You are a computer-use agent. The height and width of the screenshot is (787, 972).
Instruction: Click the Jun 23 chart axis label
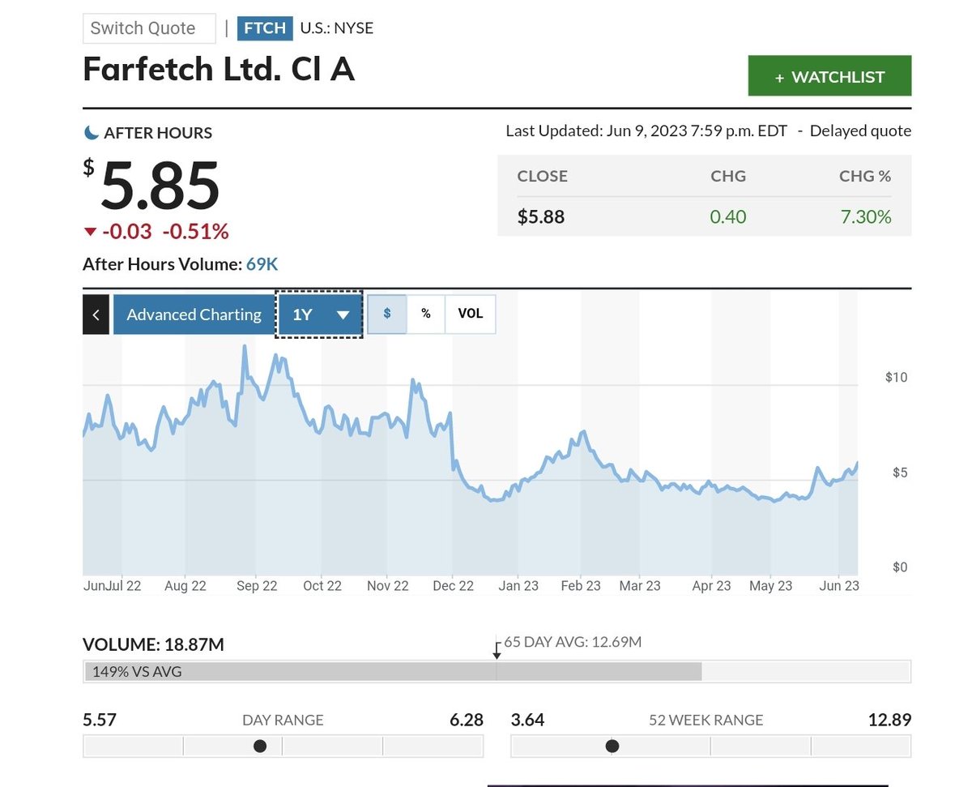(840, 585)
